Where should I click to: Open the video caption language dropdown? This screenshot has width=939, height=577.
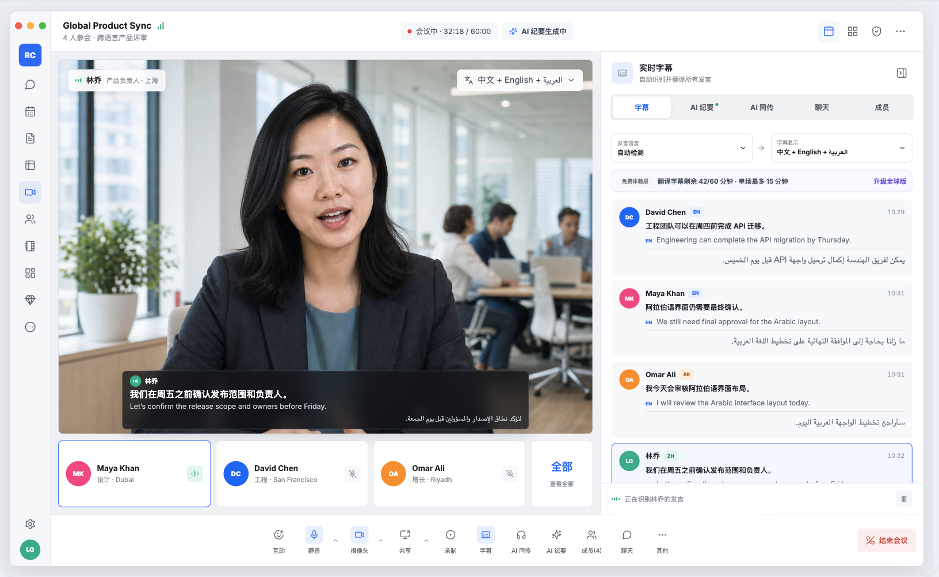pos(520,80)
